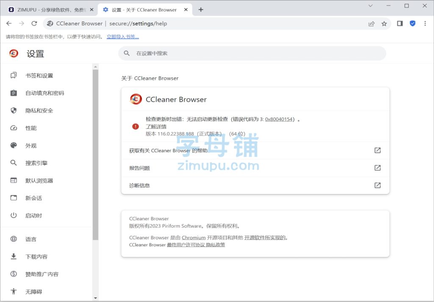Click the error code 0x80040154 link
This screenshot has width=434, height=302.
coord(279,119)
